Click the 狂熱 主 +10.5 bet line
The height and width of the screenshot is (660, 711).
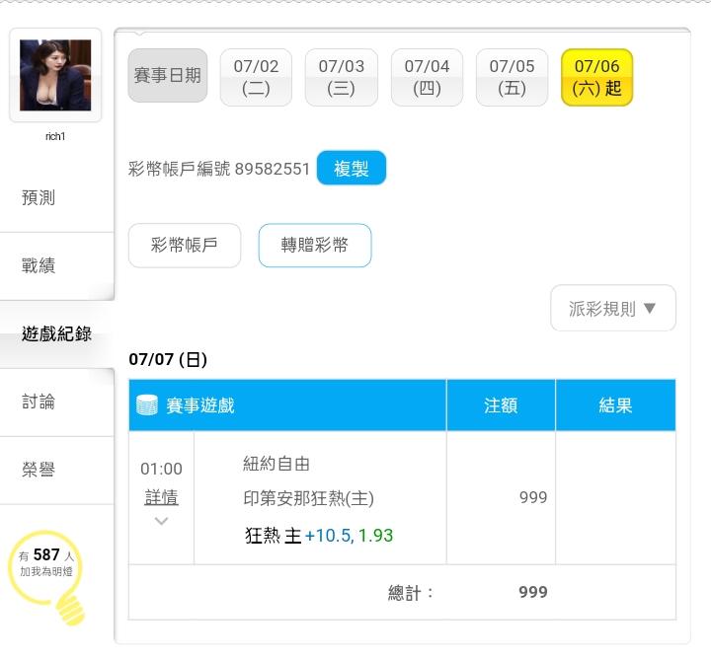(x=319, y=536)
